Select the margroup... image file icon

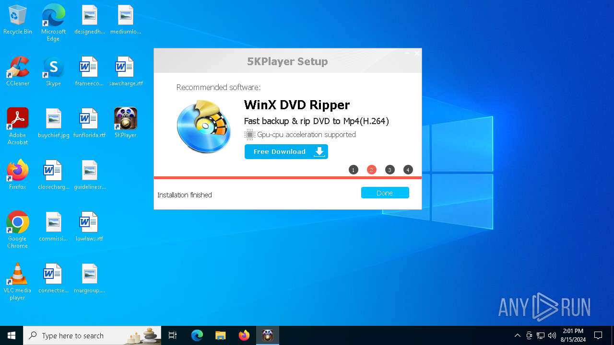click(89, 278)
